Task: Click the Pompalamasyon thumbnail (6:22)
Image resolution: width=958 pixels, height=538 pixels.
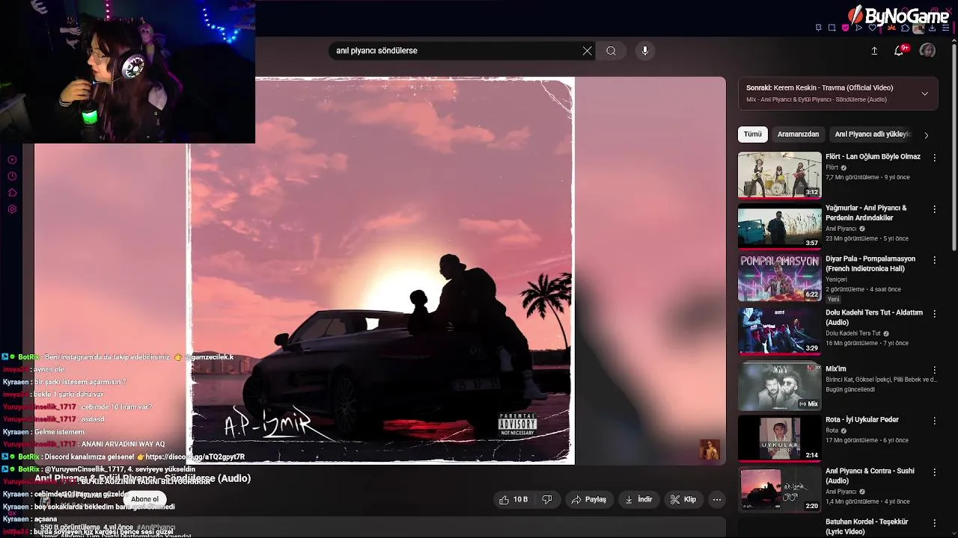Action: point(779,277)
